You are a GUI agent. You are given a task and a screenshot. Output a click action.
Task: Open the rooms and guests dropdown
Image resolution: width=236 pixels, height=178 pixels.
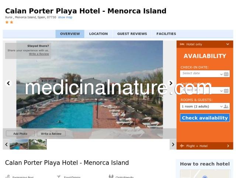[x=205, y=106]
